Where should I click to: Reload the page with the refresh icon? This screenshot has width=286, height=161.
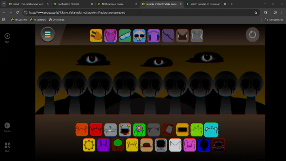pos(17,12)
